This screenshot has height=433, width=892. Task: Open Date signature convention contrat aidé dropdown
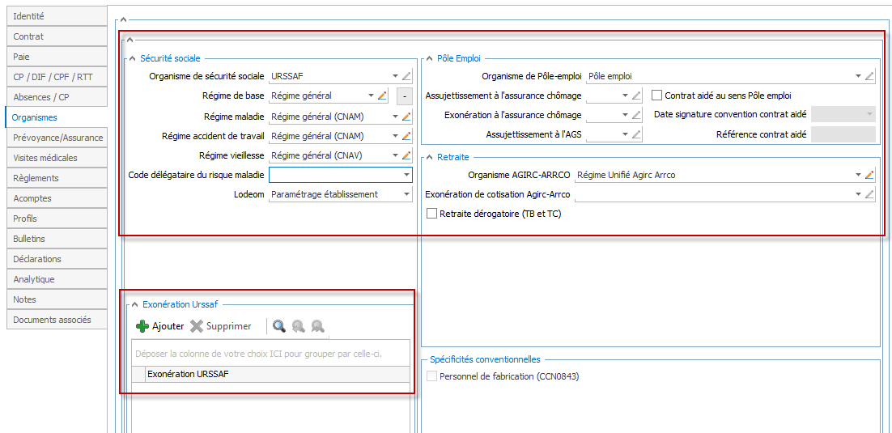(869, 114)
